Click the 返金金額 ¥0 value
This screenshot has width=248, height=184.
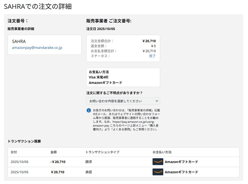(x=153, y=46)
